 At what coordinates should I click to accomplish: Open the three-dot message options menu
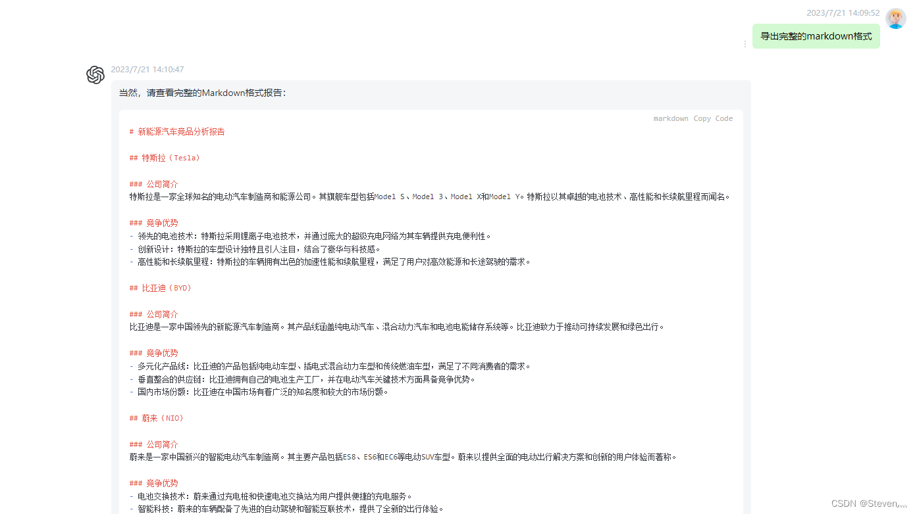coord(745,44)
